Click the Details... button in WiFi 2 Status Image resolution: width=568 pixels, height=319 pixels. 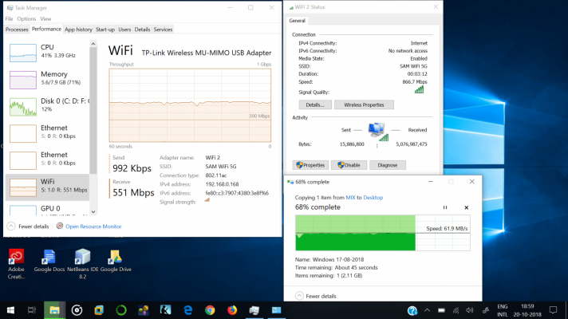pos(315,104)
